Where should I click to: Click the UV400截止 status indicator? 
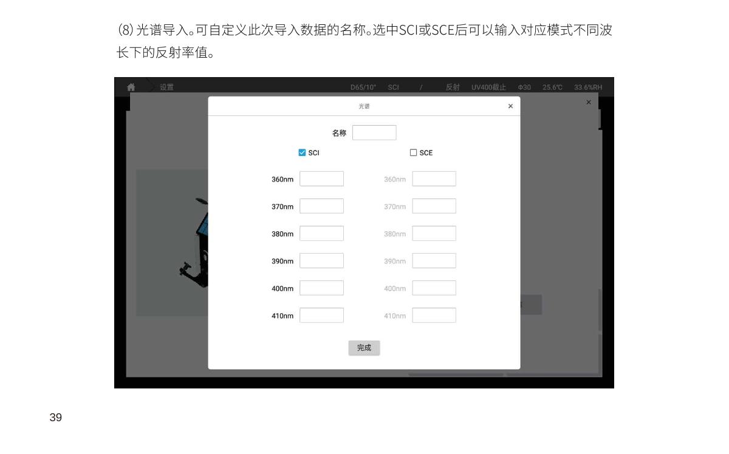click(x=488, y=87)
